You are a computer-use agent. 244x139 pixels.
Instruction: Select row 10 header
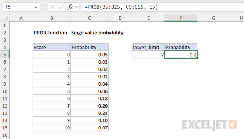[5, 91]
